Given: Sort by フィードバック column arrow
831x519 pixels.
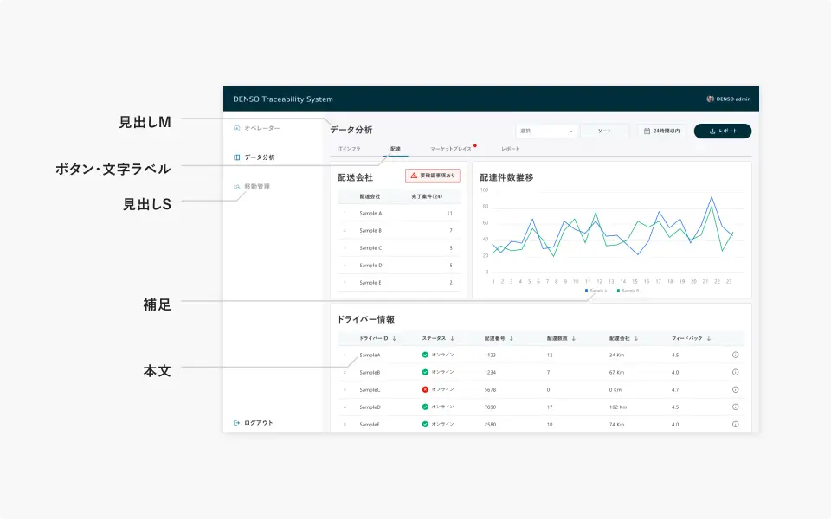Looking at the screenshot, I should (x=711, y=338).
